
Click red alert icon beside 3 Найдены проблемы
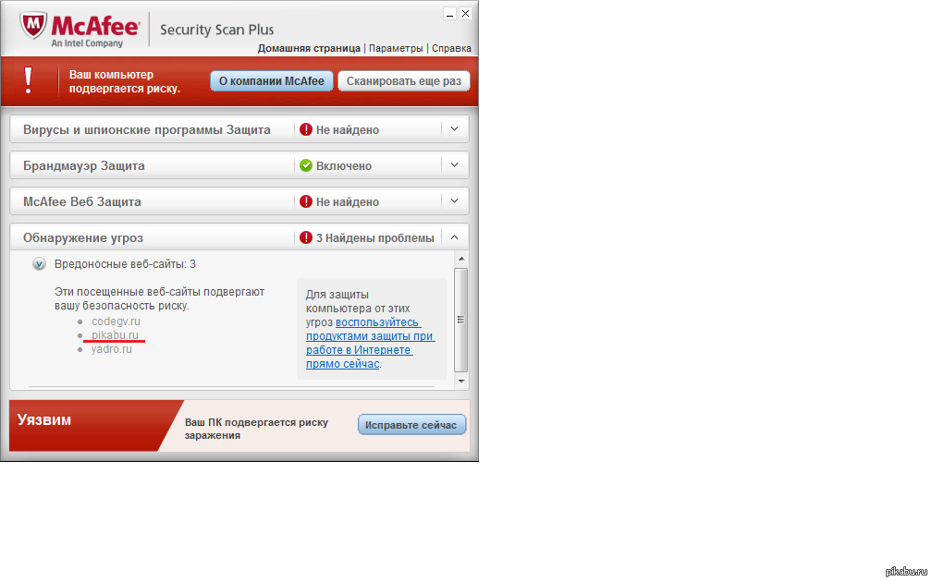(x=305, y=238)
